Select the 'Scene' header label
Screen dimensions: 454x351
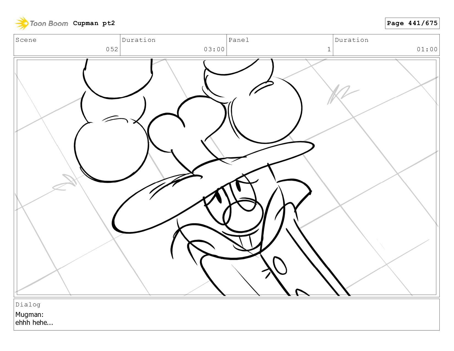(x=26, y=40)
